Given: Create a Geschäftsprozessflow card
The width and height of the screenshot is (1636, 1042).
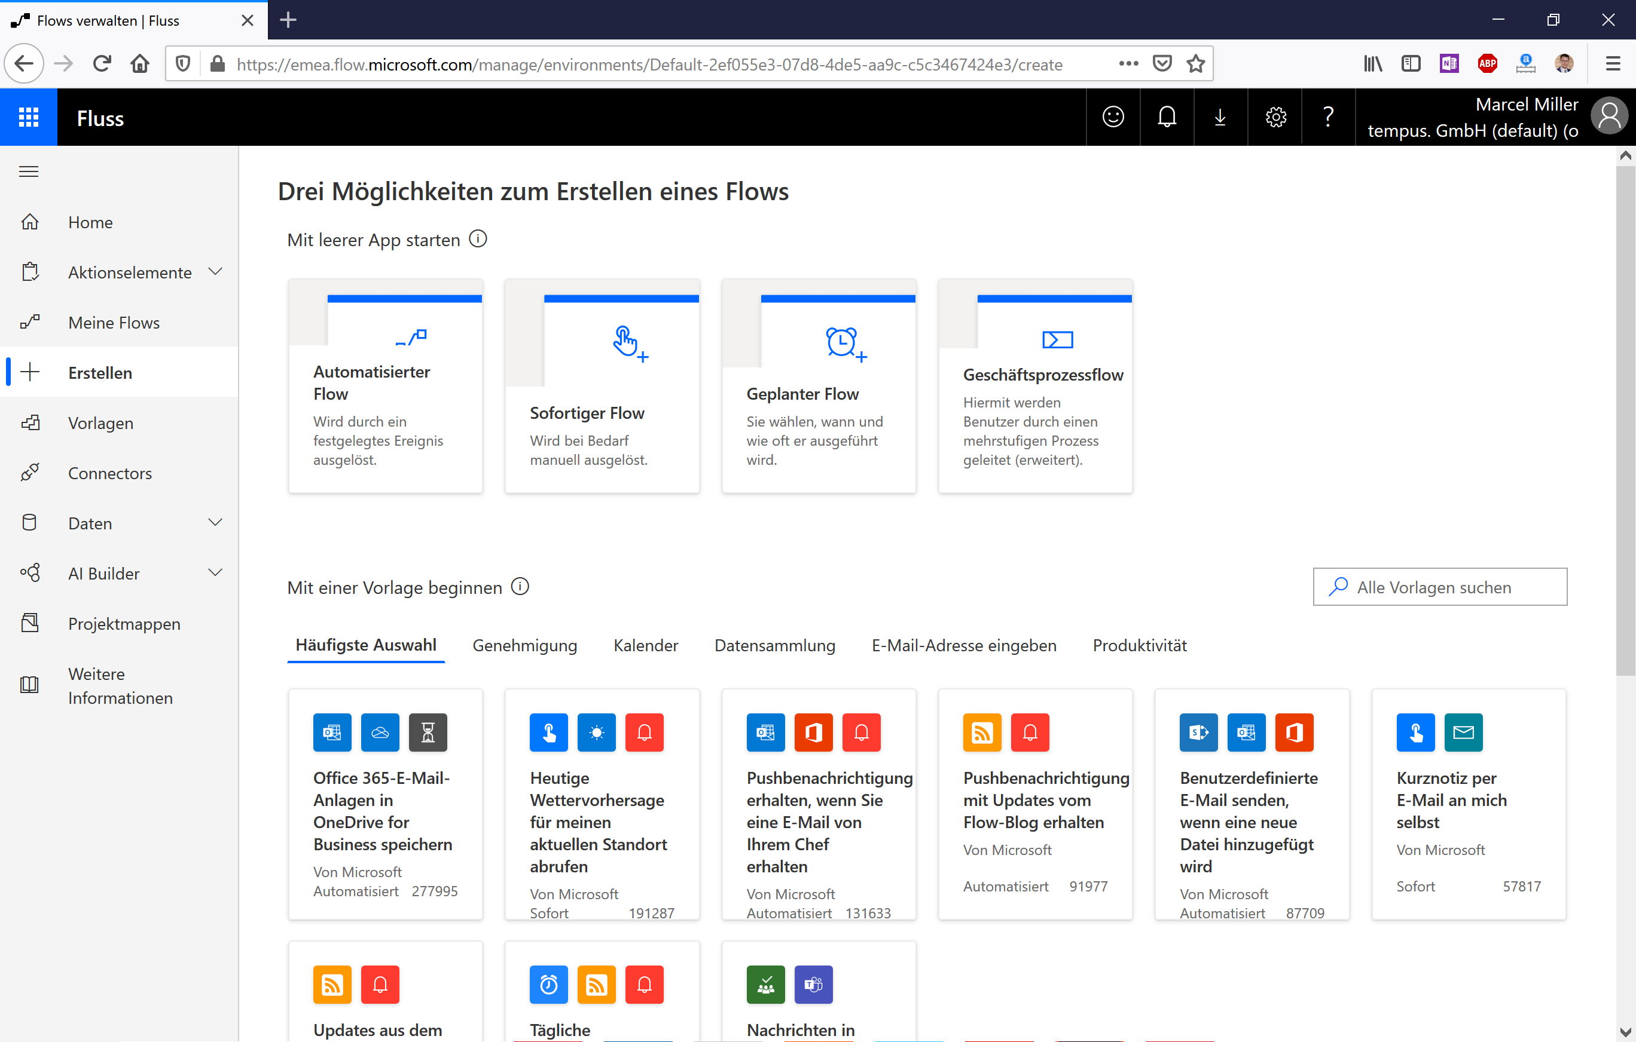Looking at the screenshot, I should [1036, 385].
